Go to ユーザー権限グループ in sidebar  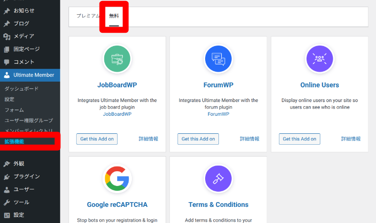29,121
